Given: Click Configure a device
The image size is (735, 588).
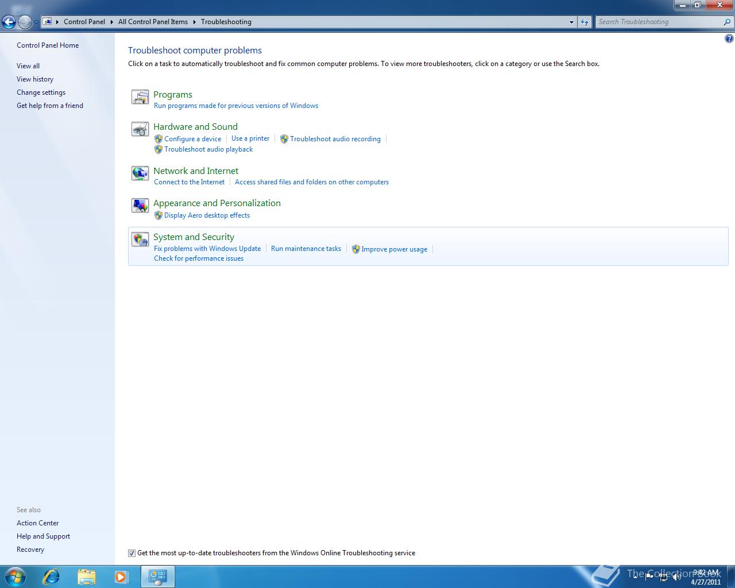Looking at the screenshot, I should (x=192, y=139).
